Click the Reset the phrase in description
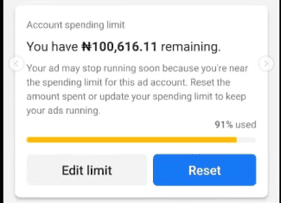Screen dimensions: 281x203 [x=210, y=82]
